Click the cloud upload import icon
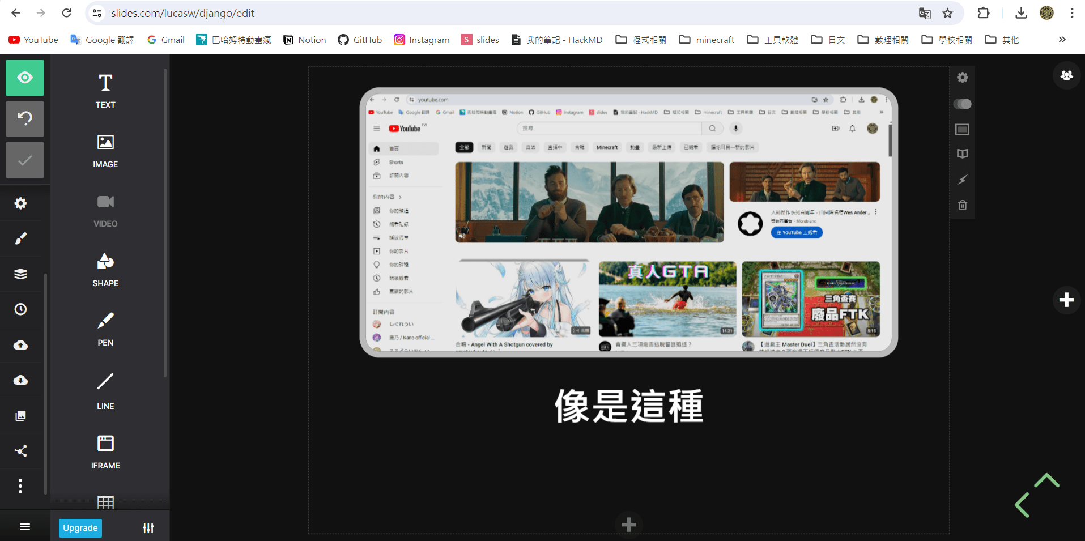Viewport: 1085px width, 541px height. [21, 345]
